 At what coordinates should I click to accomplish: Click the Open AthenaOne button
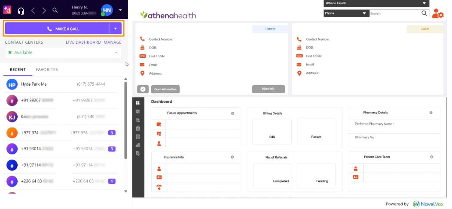(x=165, y=90)
